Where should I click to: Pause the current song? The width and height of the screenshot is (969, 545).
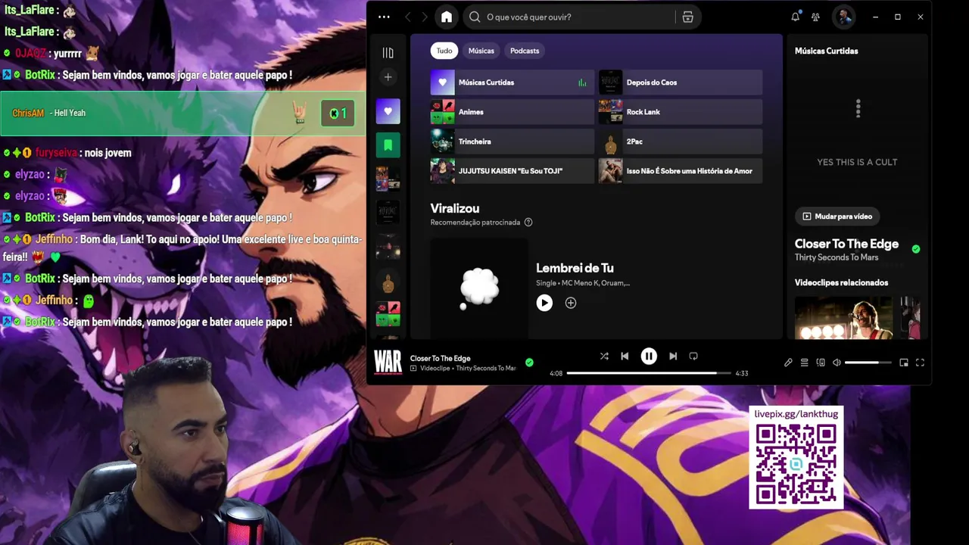coord(649,356)
